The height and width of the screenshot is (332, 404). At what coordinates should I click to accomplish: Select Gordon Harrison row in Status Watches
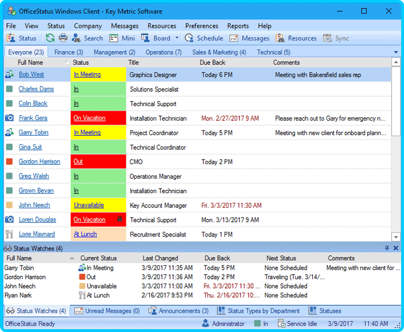pos(202,277)
